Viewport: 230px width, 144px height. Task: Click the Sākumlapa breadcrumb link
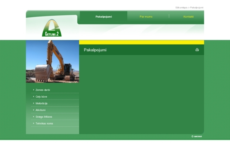pyautogui.click(x=181, y=8)
